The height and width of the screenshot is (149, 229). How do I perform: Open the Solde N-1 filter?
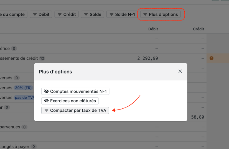tap(122, 14)
